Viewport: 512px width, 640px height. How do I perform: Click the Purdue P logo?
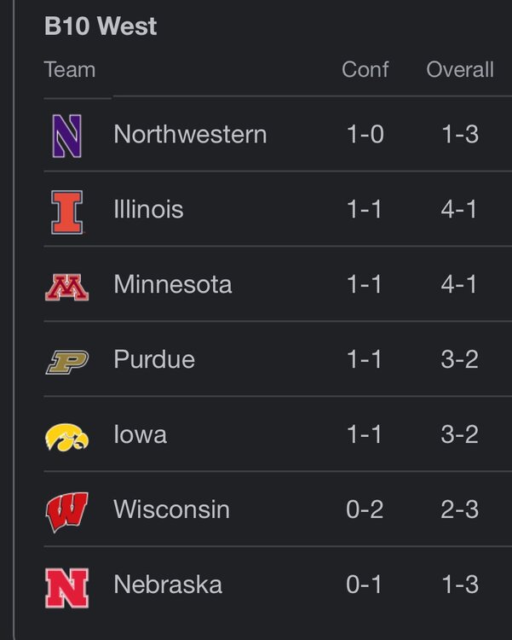click(x=66, y=360)
